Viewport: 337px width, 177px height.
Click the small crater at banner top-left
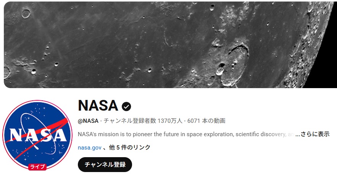tap(26, 14)
